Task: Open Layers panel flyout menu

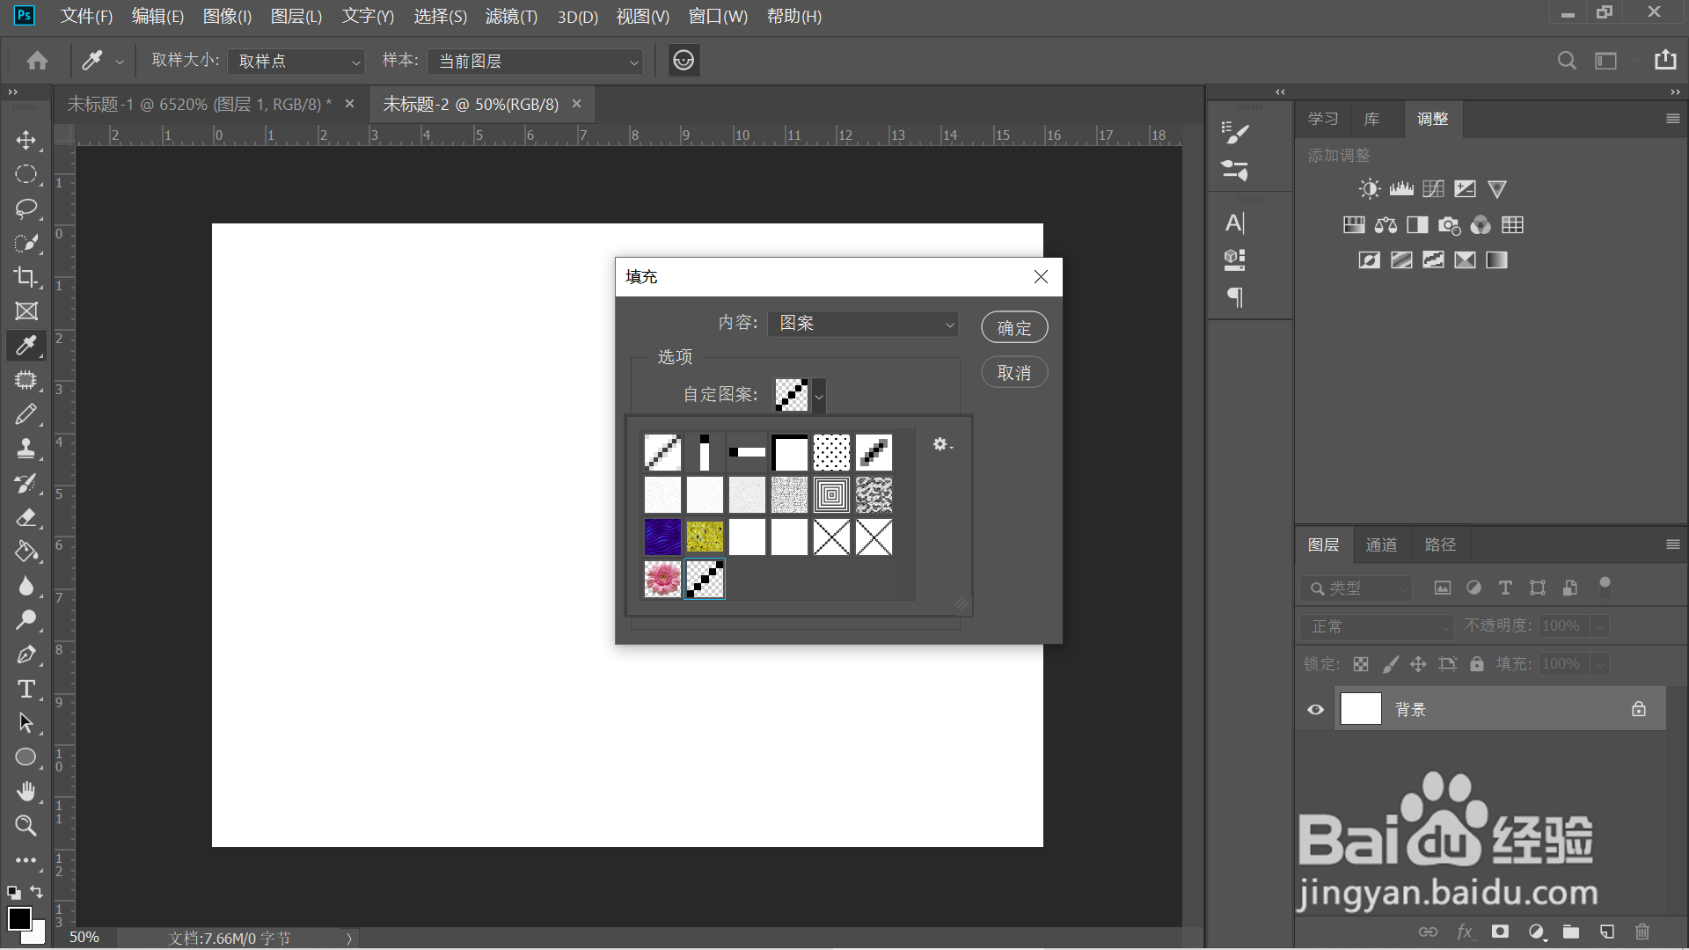Action: [x=1673, y=544]
